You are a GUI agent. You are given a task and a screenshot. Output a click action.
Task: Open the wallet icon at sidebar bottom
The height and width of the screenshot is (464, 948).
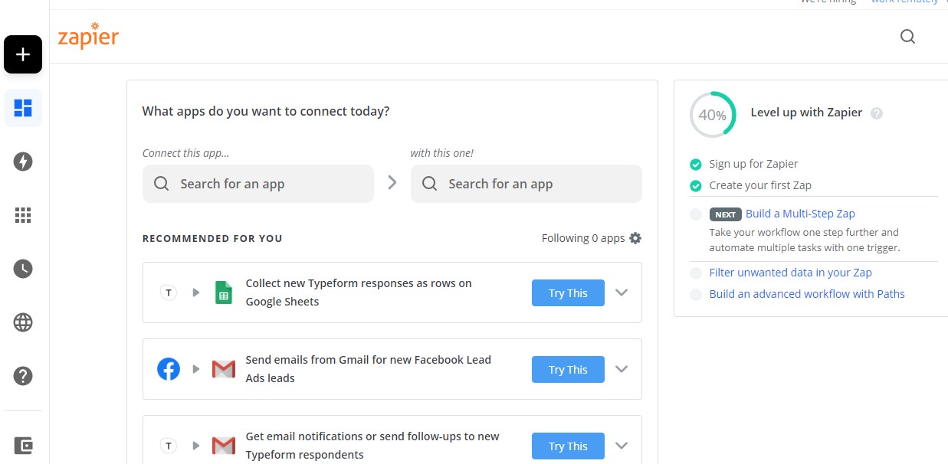pos(23,446)
